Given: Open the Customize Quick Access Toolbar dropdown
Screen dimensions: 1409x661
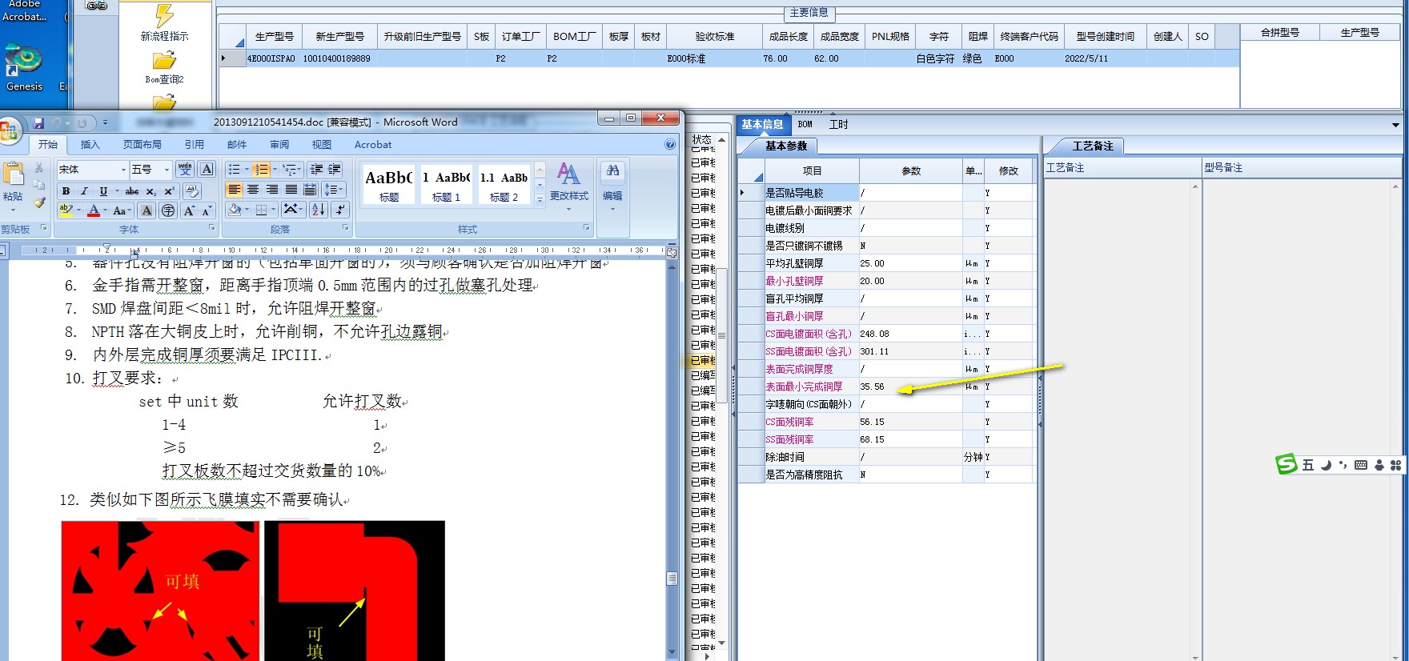Looking at the screenshot, I should coord(105,123).
